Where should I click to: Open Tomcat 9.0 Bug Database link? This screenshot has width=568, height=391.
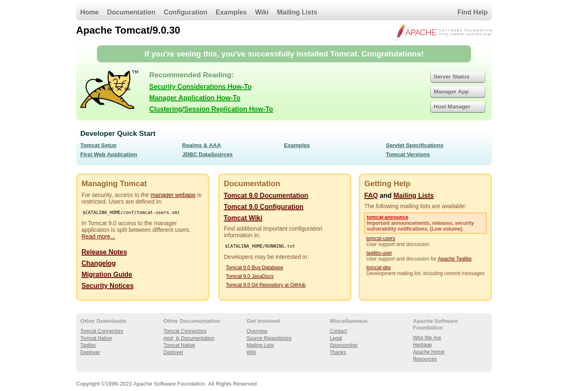coord(254,268)
